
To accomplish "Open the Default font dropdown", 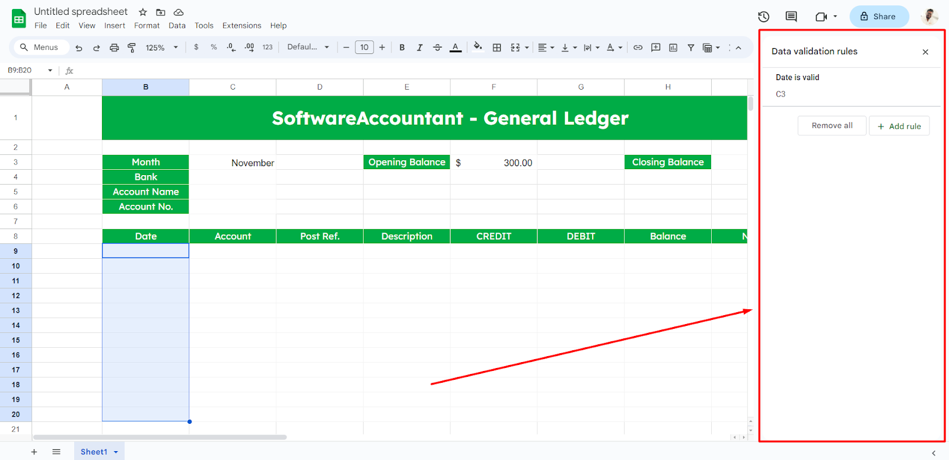I will click(308, 47).
